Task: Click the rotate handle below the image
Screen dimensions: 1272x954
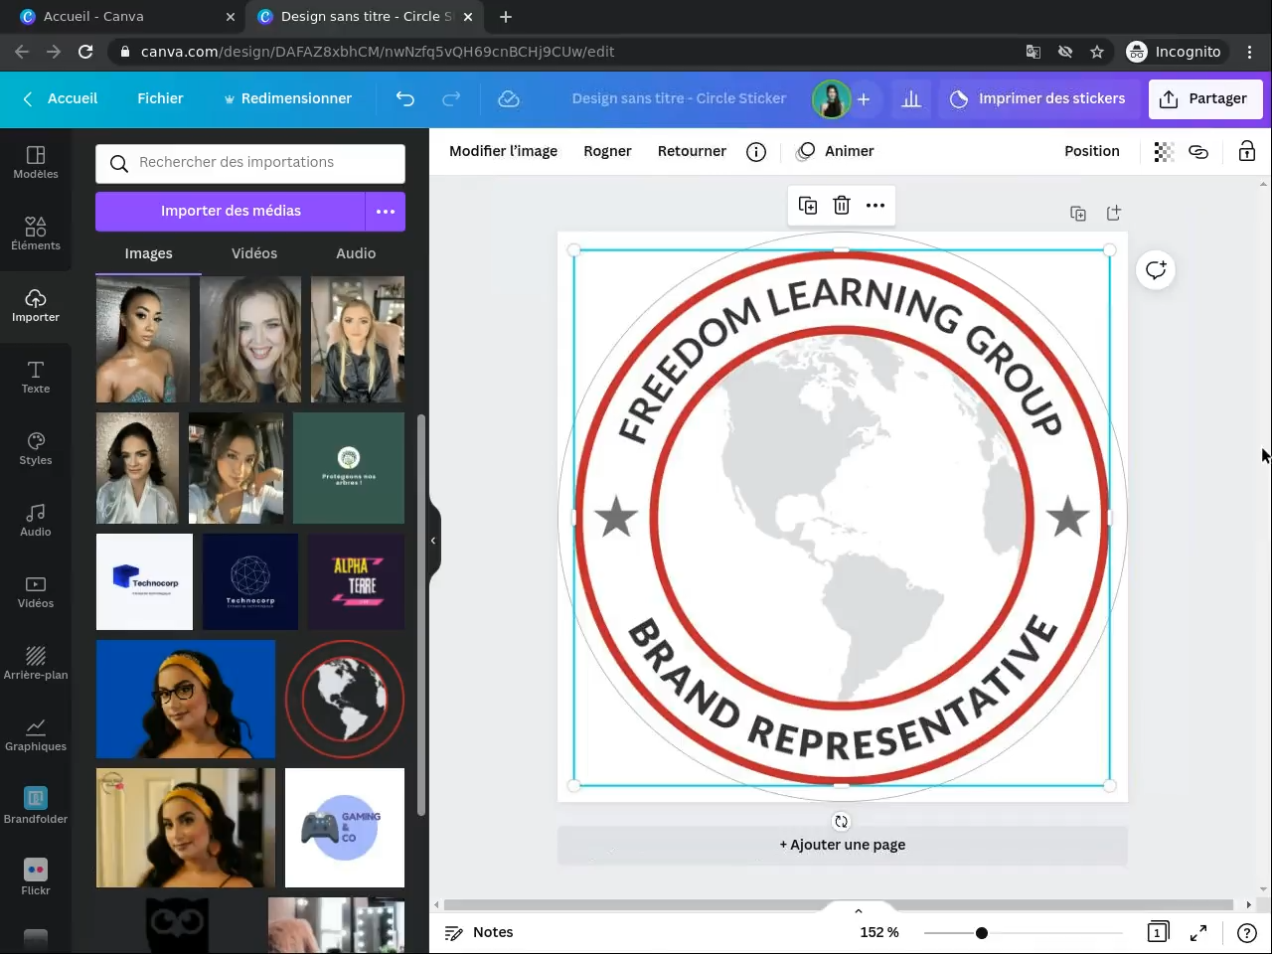Action: click(x=842, y=822)
